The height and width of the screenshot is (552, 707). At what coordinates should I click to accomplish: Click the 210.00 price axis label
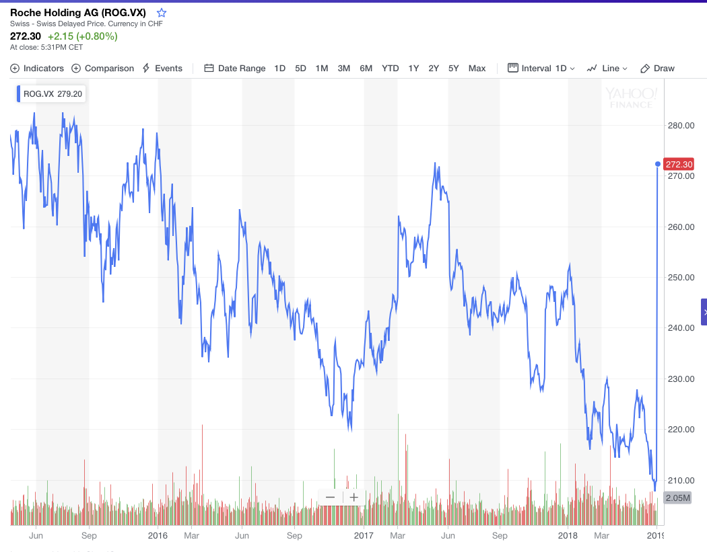coord(681,480)
